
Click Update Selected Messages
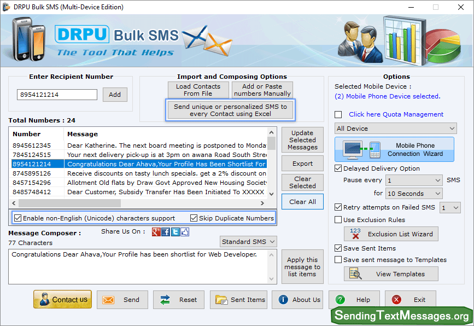[302, 139]
